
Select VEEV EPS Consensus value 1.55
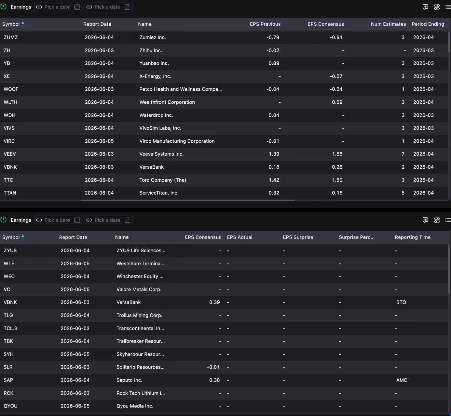click(x=337, y=154)
